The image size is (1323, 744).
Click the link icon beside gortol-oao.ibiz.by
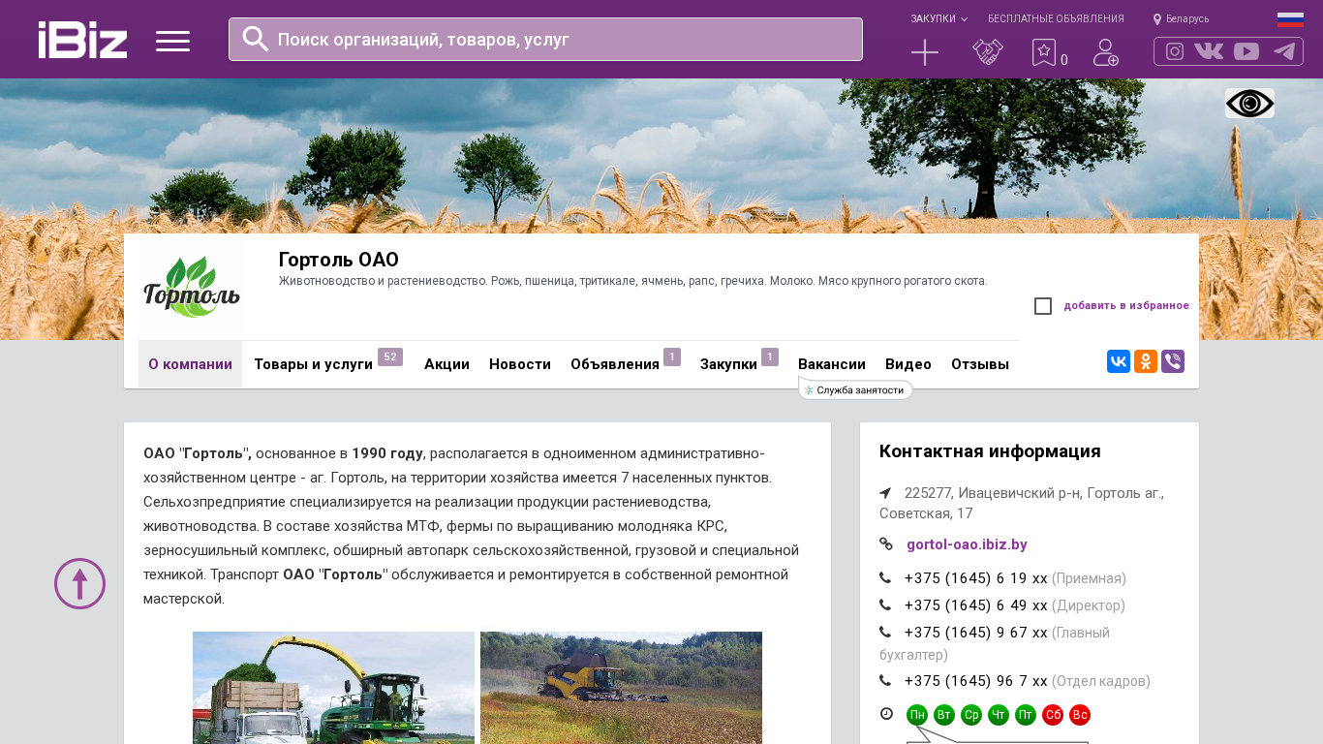[x=885, y=543]
